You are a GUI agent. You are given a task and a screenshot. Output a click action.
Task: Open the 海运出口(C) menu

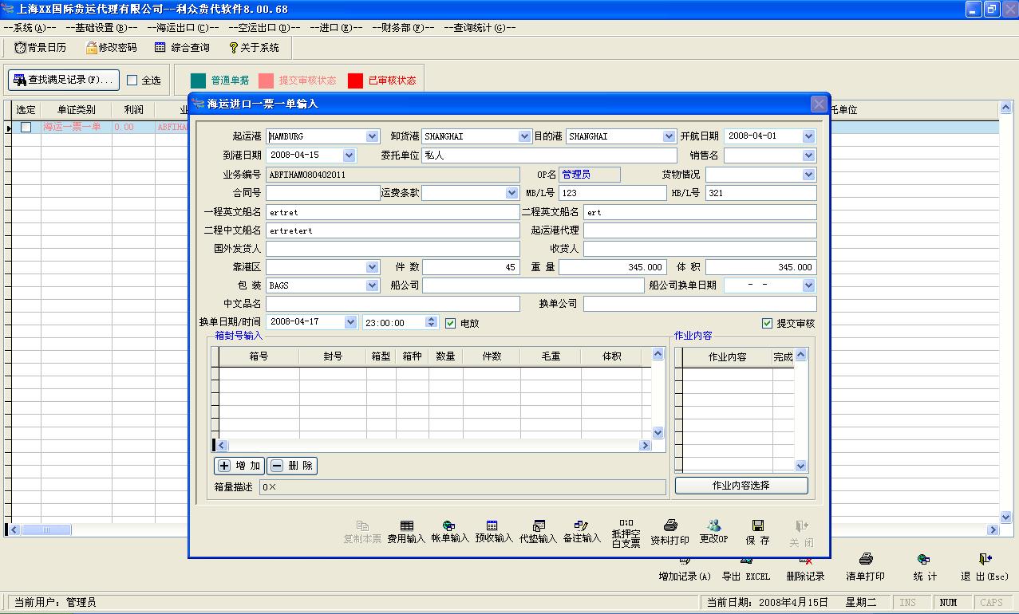(183, 27)
